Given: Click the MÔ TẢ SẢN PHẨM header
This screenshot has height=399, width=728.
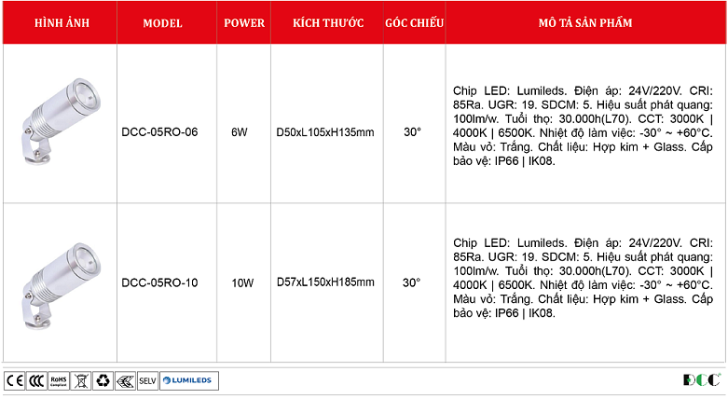Looking at the screenshot, I should point(584,22).
